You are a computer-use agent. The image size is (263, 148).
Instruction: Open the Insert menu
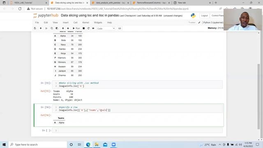pyautogui.click(x=66, y=23)
